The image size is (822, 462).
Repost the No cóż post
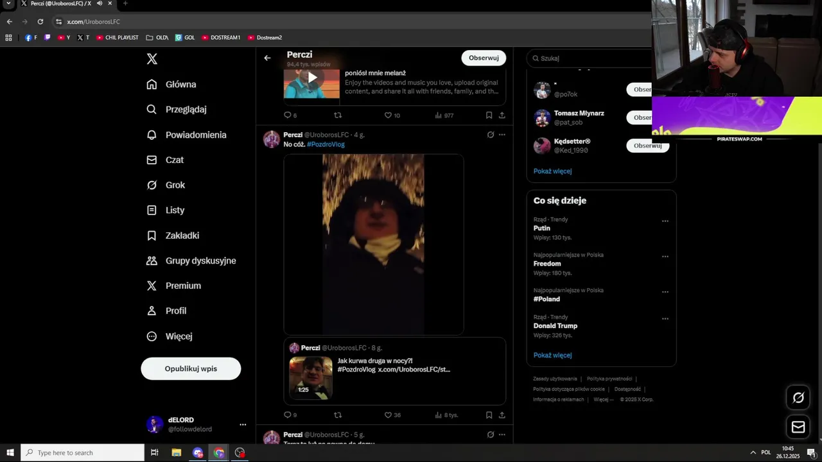[338, 415]
